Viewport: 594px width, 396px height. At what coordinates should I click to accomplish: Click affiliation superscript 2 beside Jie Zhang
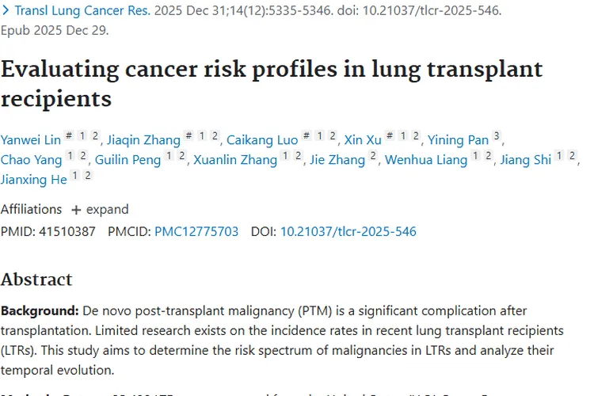coord(373,156)
